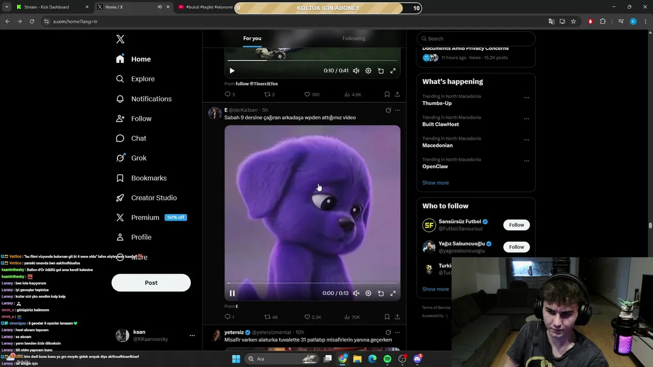Open more options on yetersiz post
Viewport: 653px width, 367px height.
coord(397,332)
